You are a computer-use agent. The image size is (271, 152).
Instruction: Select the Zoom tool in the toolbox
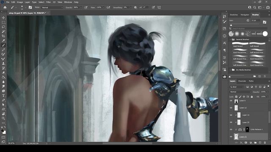[3, 118]
